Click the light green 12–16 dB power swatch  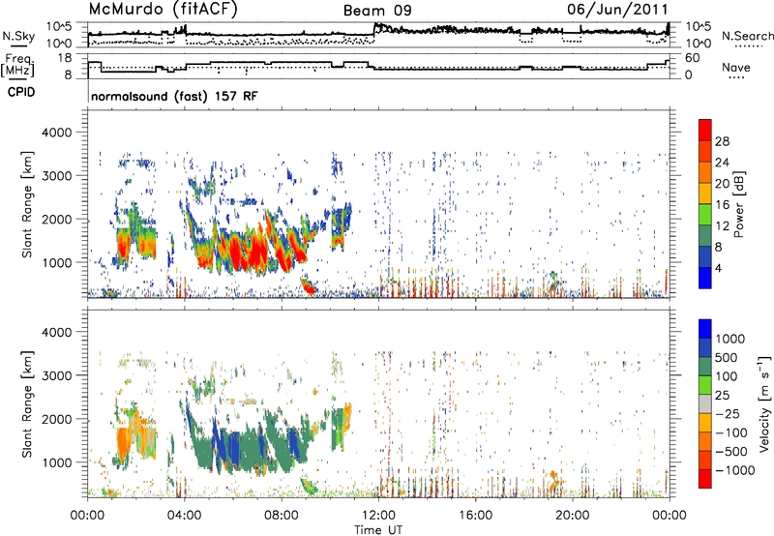click(705, 214)
